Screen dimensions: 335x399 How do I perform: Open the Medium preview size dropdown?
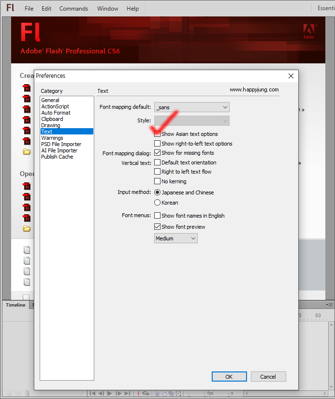(x=176, y=238)
